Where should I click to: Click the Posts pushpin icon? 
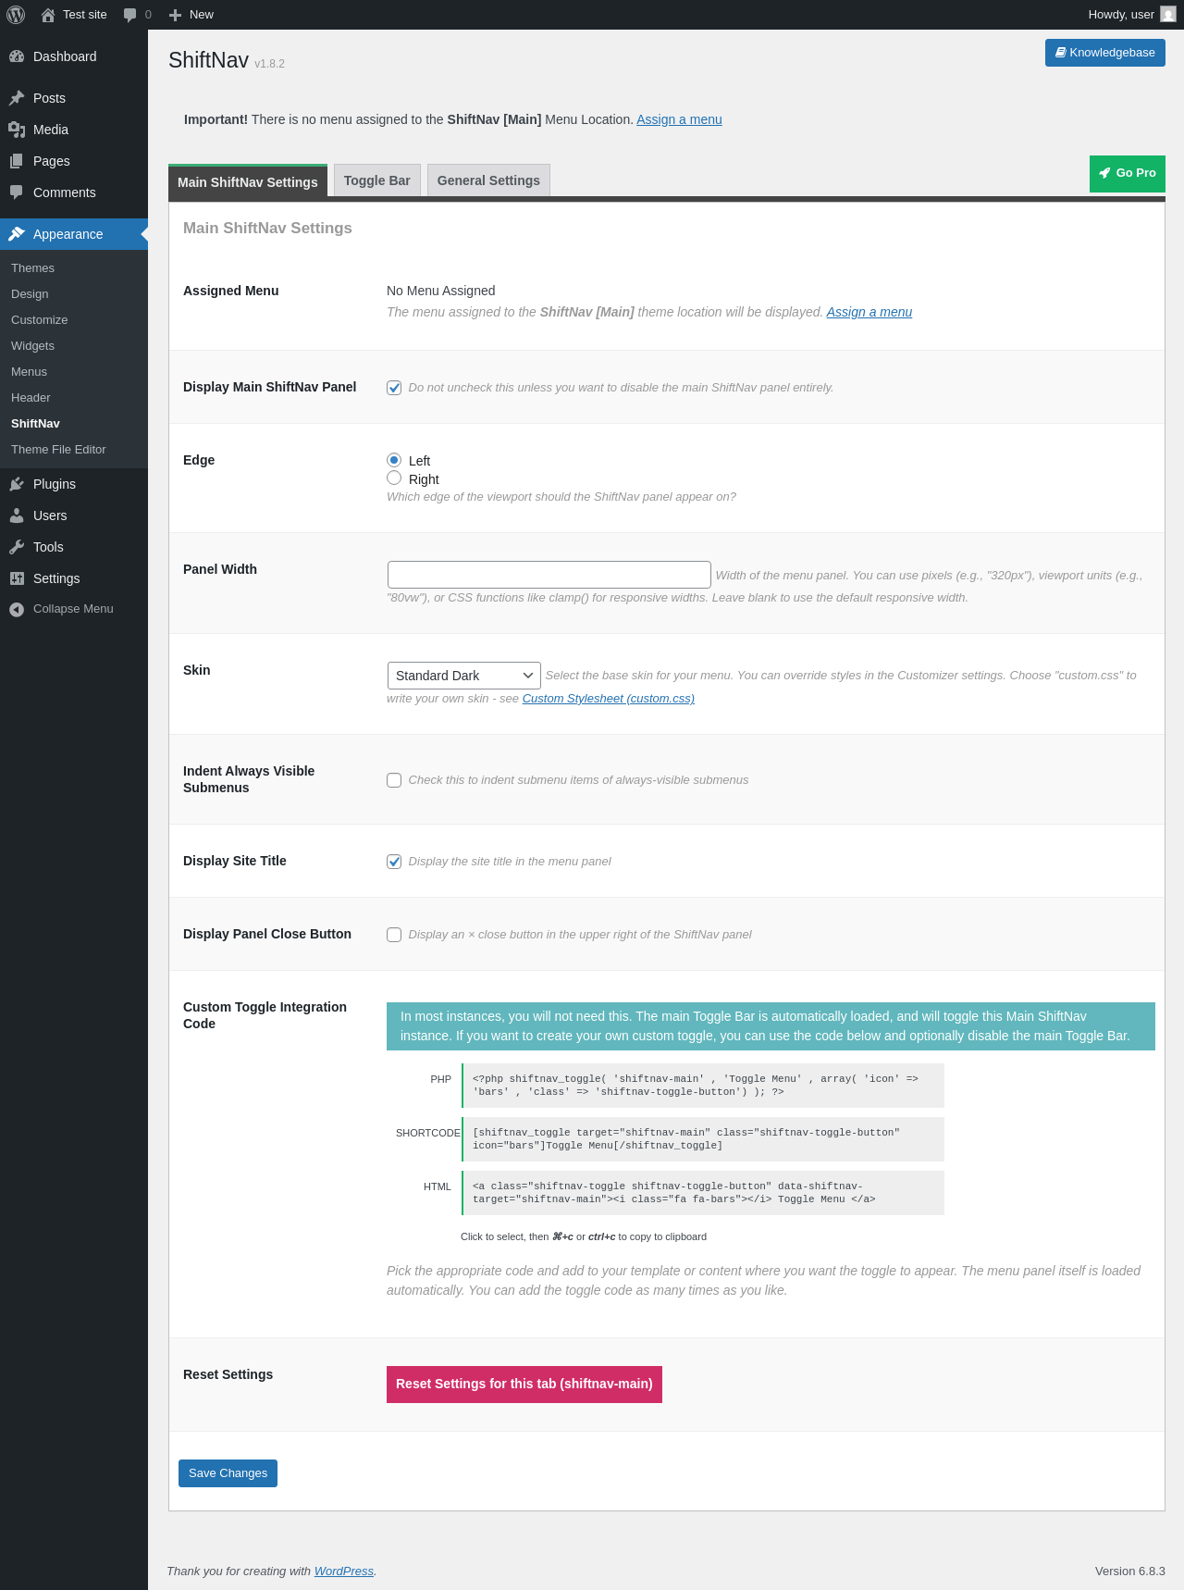(x=17, y=98)
